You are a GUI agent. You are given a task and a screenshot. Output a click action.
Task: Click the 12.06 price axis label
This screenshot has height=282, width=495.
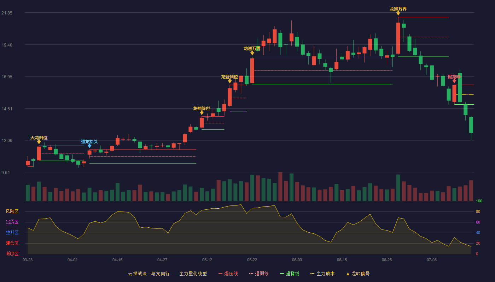pos(7,141)
